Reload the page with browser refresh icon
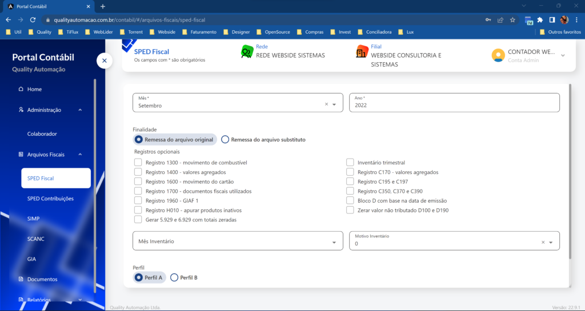585x311 pixels. [33, 19]
